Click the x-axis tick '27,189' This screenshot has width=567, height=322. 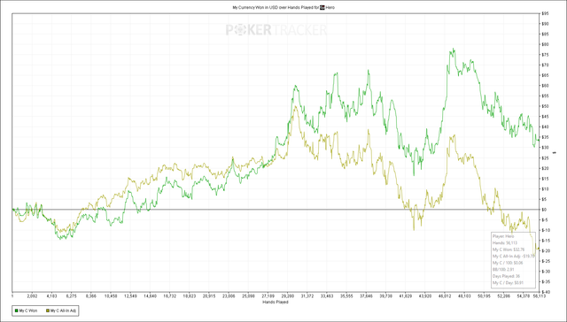click(268, 296)
